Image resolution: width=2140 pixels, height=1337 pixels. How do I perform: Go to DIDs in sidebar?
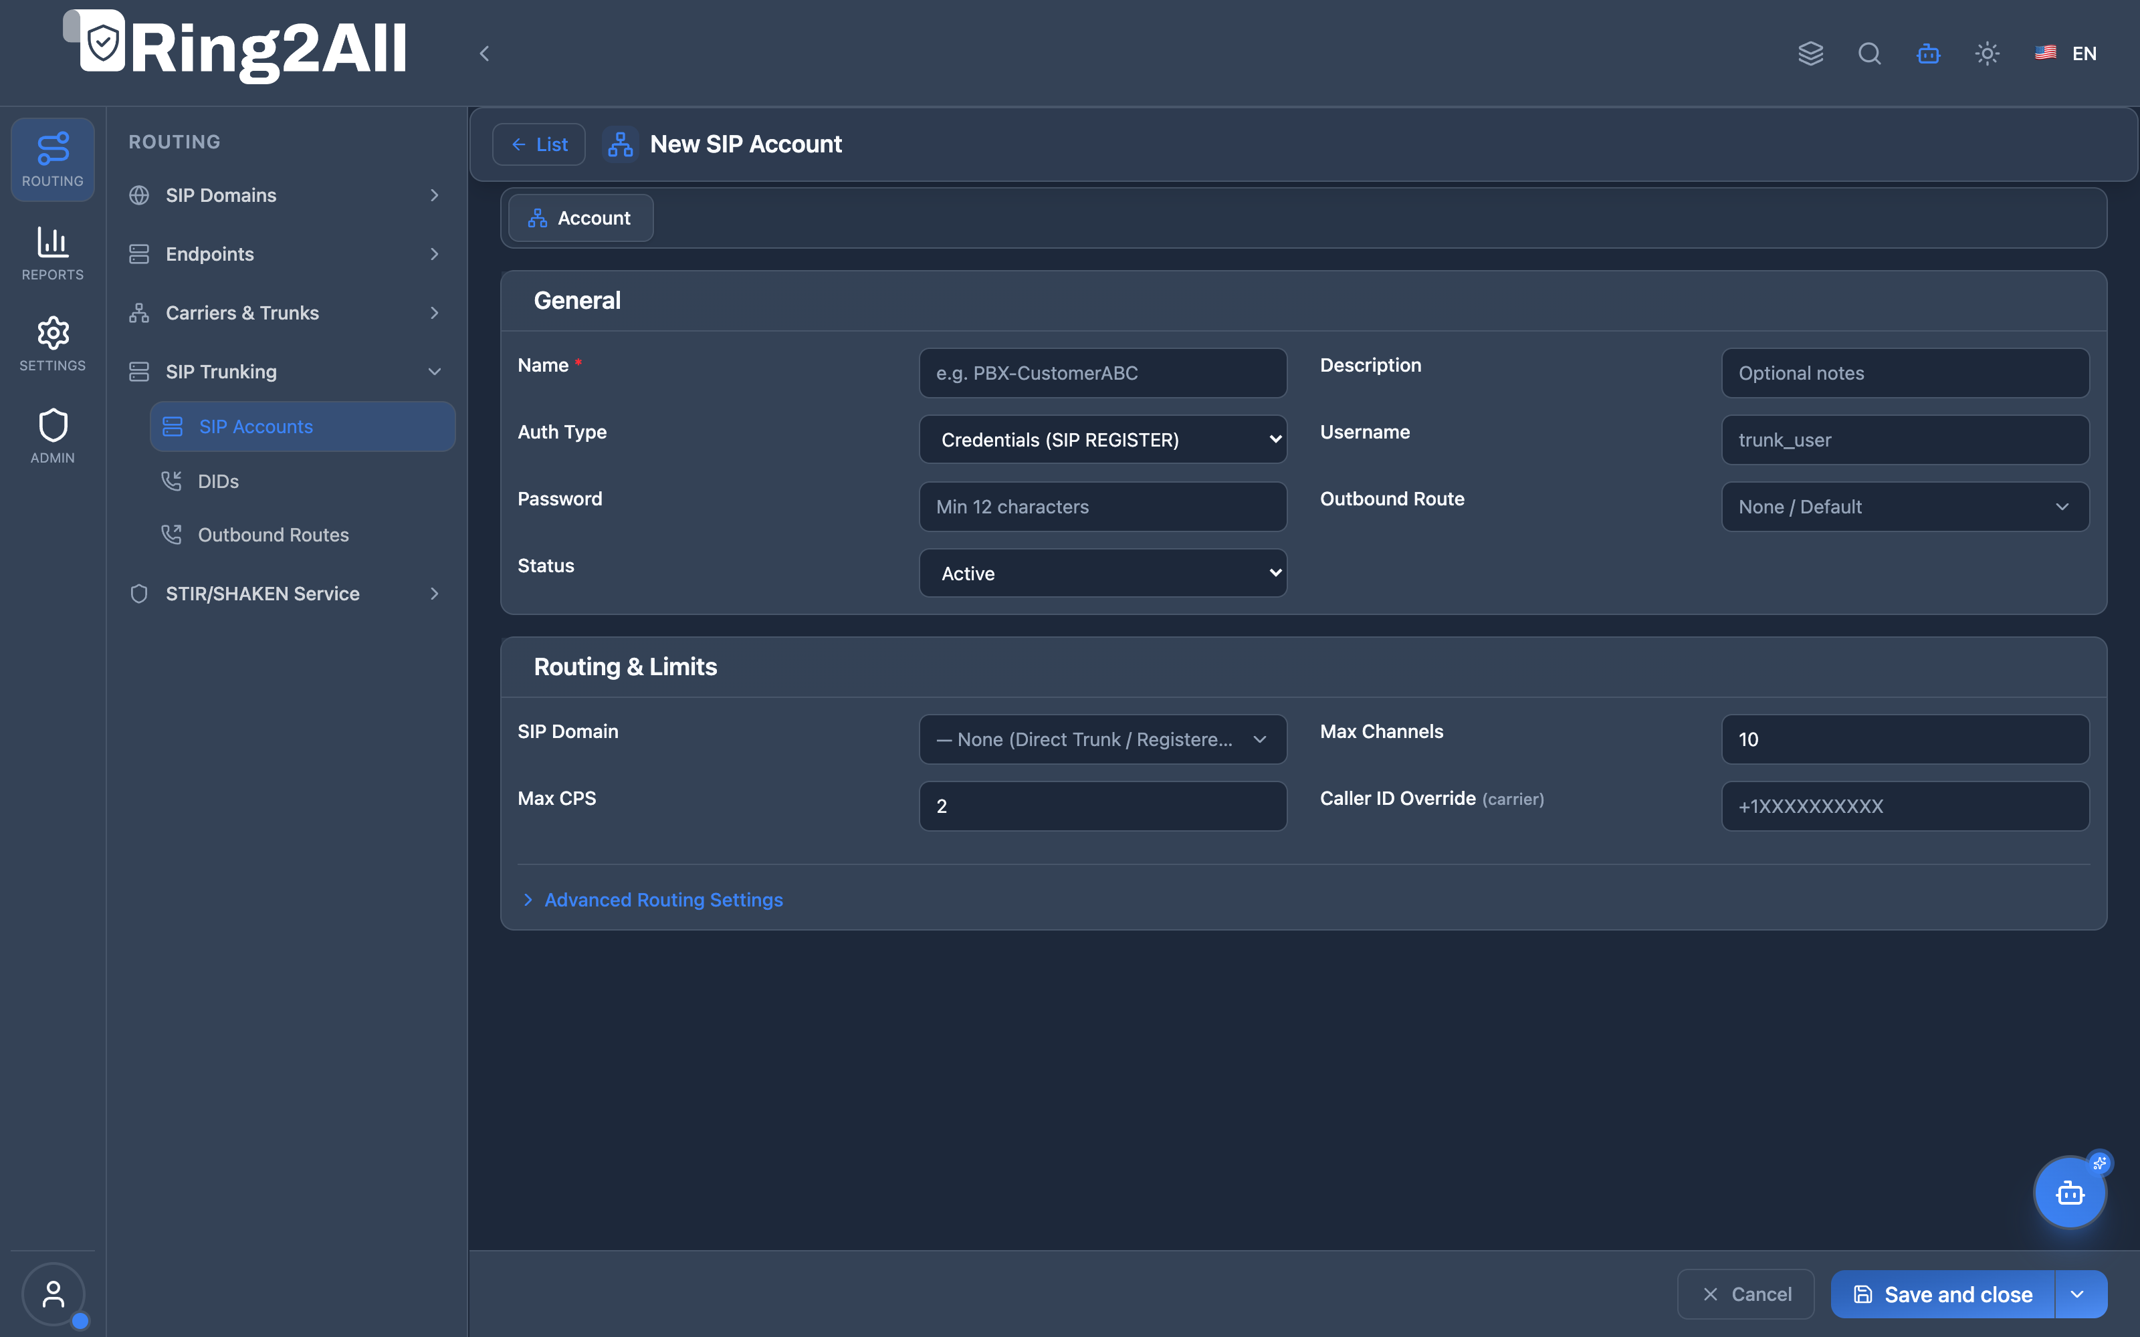(x=302, y=481)
